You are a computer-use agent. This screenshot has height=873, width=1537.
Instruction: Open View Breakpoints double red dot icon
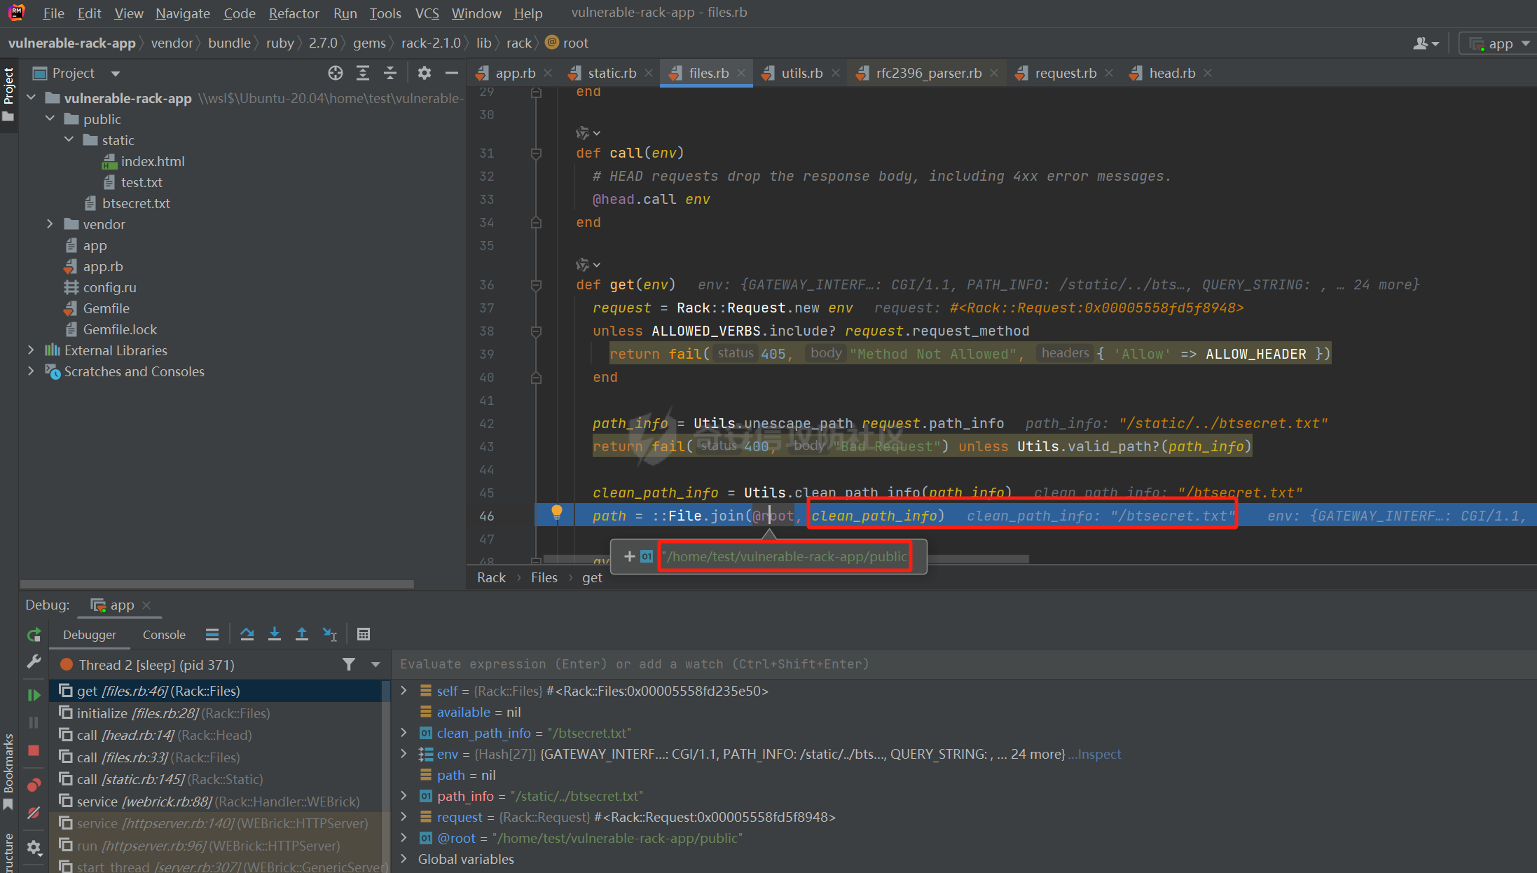(34, 785)
